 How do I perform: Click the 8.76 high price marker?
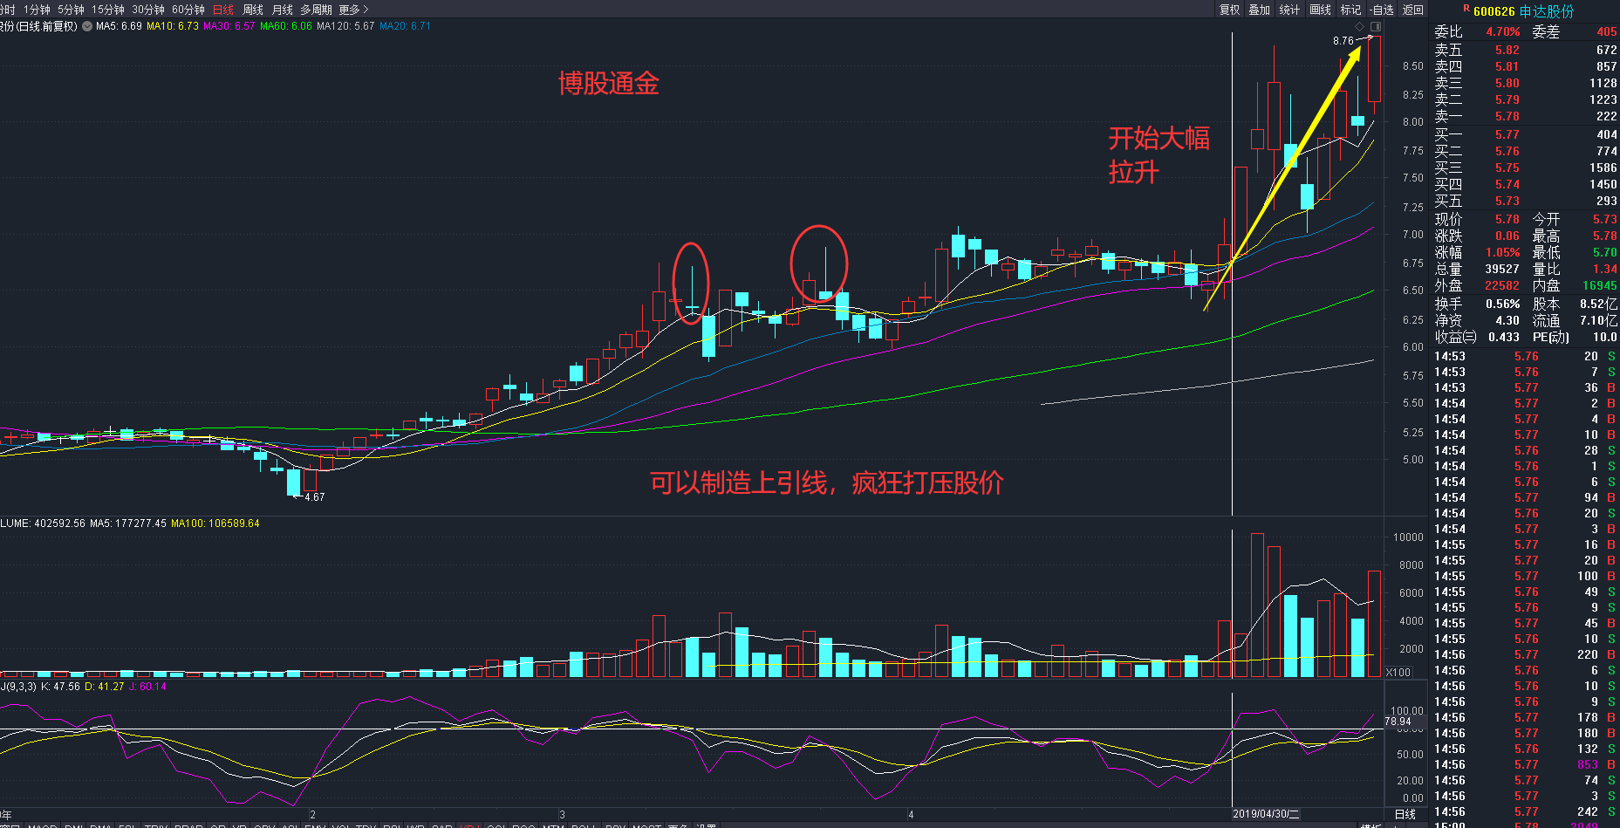click(1343, 41)
